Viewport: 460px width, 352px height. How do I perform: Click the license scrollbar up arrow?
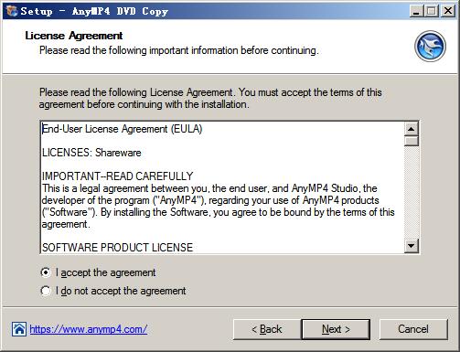412,129
